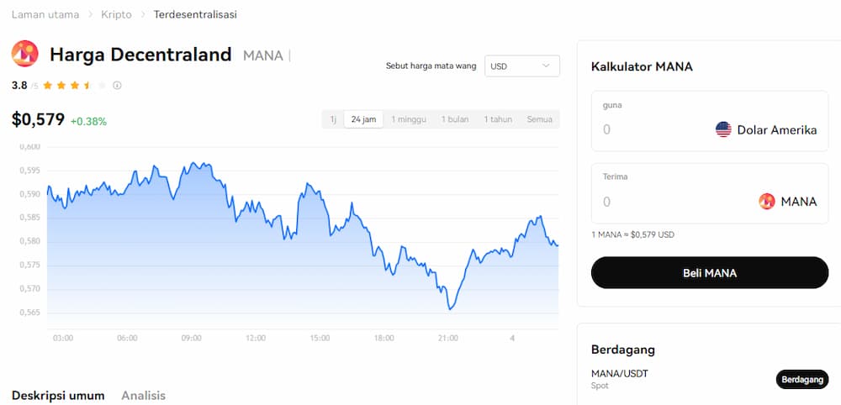The image size is (841, 405).
Task: Click the breadcrumb chevron after Kripto
Action: coord(143,15)
